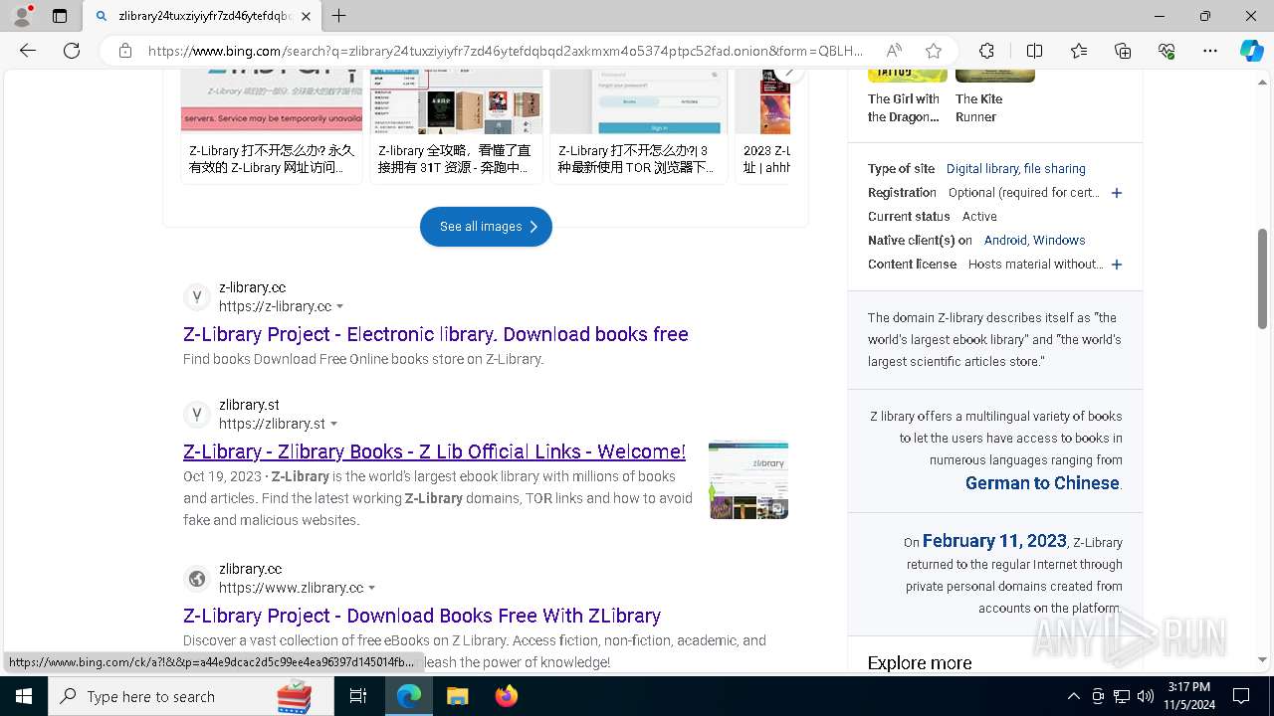The width and height of the screenshot is (1274, 716).
Task: Open the zlibrary.st result thumbnail image
Action: click(x=748, y=480)
